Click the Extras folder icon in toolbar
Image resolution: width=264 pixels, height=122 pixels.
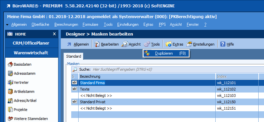(x=168, y=44)
